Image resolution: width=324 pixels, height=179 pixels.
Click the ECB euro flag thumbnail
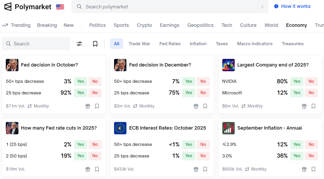(x=120, y=128)
